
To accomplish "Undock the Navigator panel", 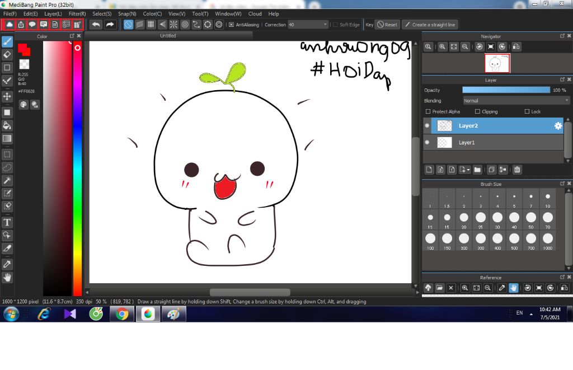I will [562, 36].
